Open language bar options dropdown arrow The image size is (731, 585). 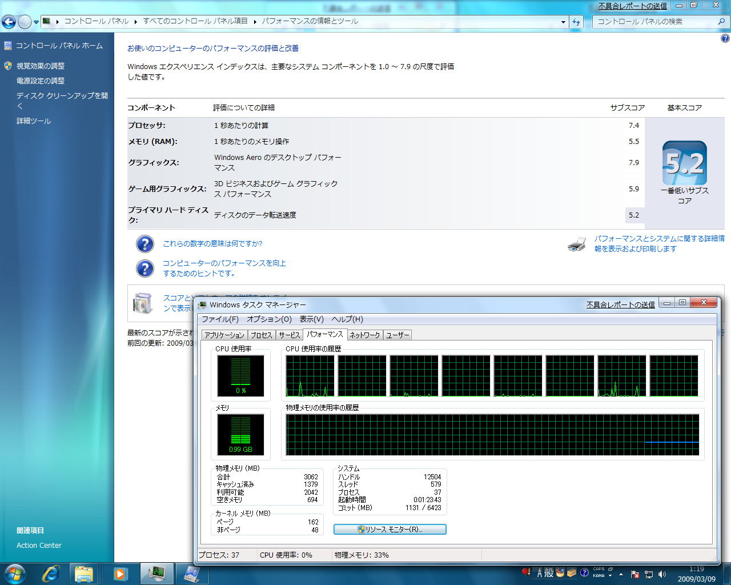point(610,576)
